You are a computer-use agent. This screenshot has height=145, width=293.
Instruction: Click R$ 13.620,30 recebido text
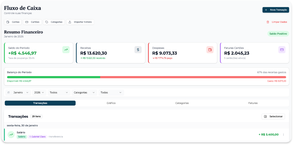click(x=94, y=58)
